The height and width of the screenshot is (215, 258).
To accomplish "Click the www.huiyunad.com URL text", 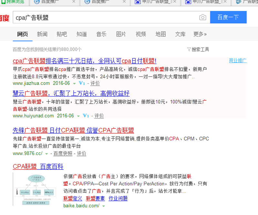I will 33,116.
